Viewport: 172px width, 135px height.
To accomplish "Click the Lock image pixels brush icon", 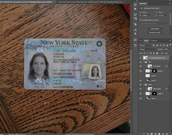I will click(x=148, y=53).
